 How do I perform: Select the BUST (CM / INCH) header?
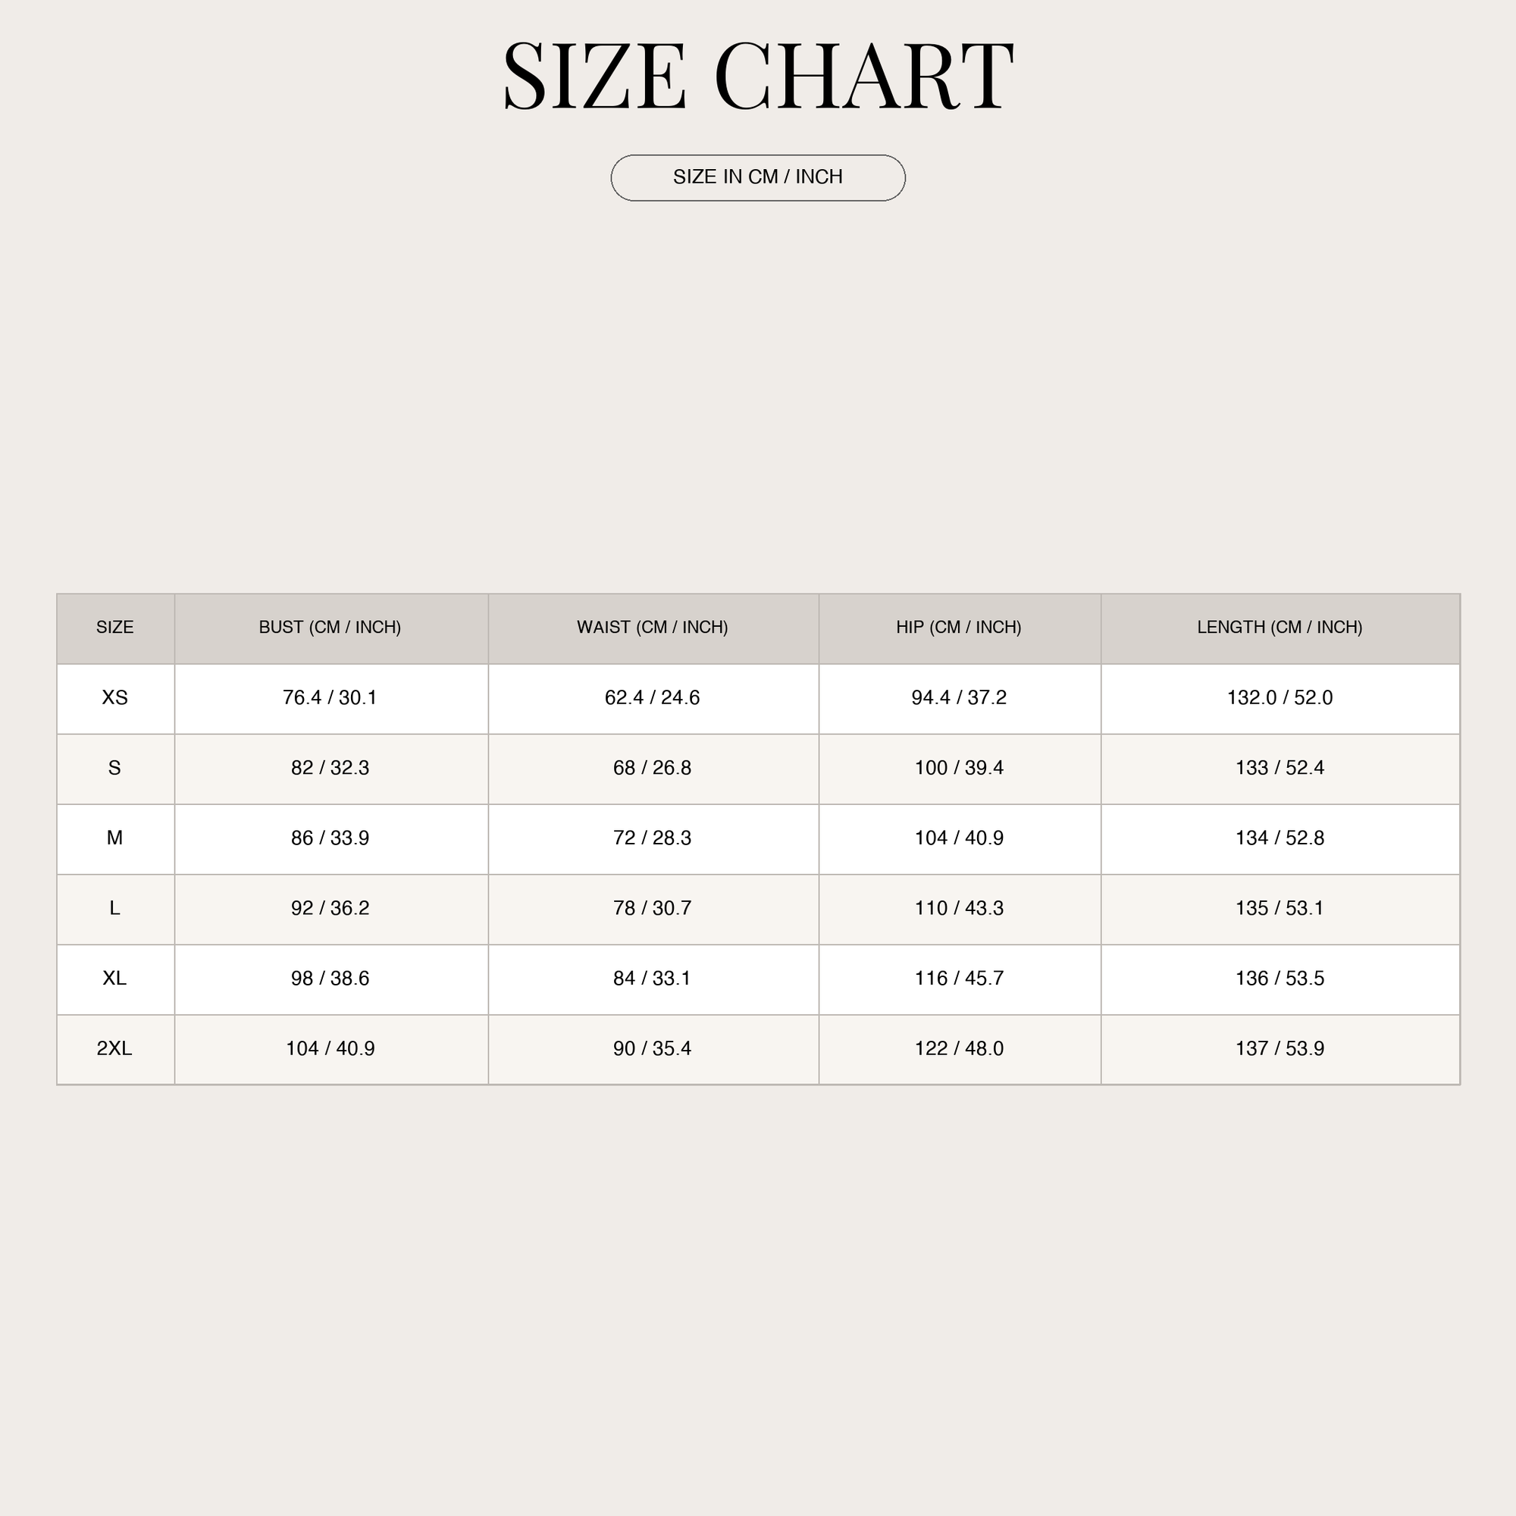331,628
